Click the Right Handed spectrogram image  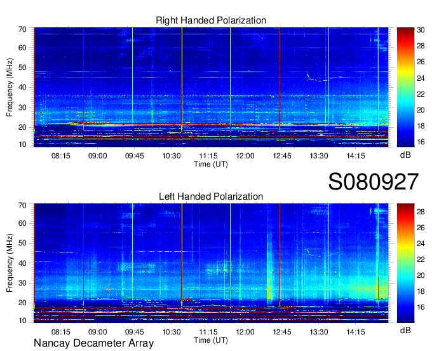[211, 87]
